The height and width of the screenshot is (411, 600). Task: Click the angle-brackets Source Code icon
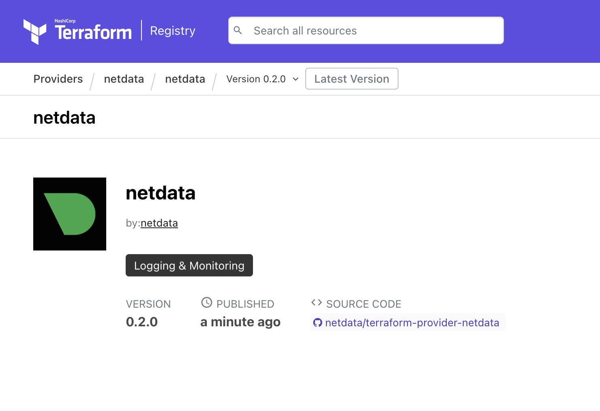point(317,302)
